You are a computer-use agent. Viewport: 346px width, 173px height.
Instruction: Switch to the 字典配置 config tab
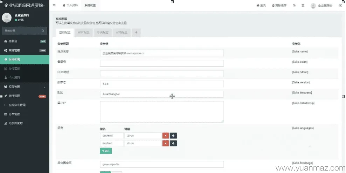click(103, 32)
